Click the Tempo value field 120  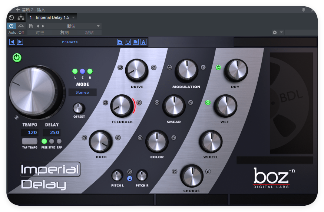(x=30, y=132)
